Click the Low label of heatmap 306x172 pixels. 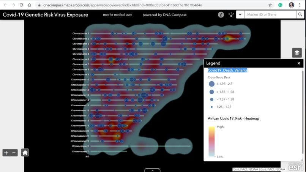coord(220,157)
